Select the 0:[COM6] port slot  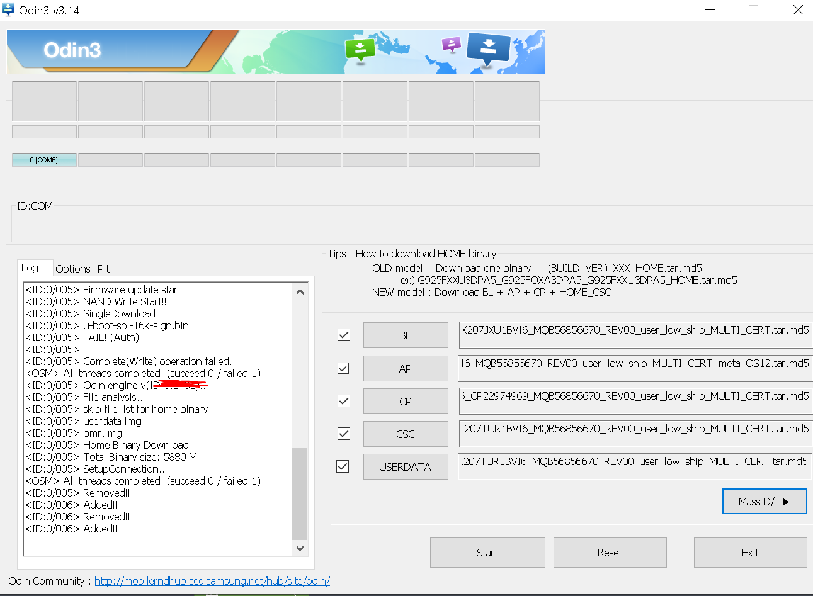click(44, 160)
